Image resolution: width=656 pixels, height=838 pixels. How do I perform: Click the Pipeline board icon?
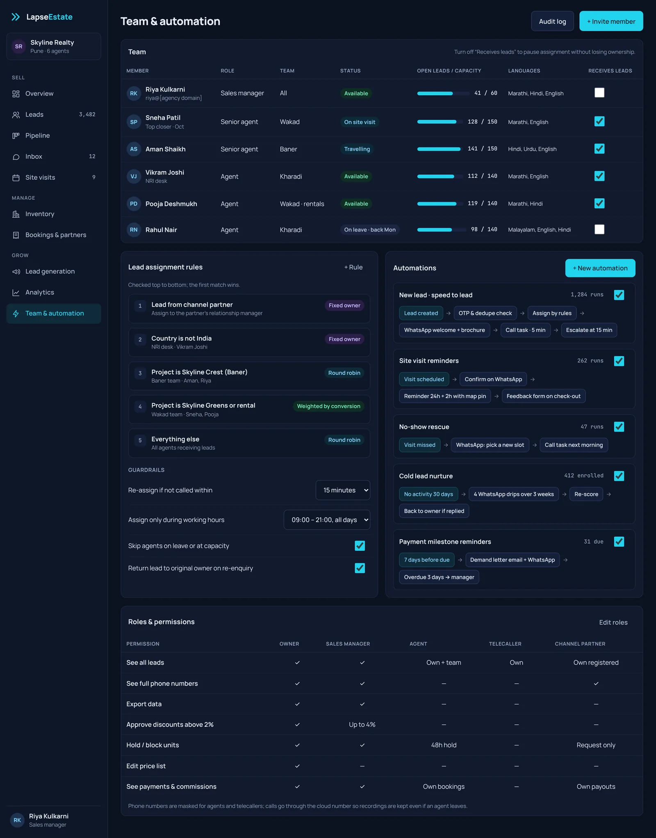[16, 135]
